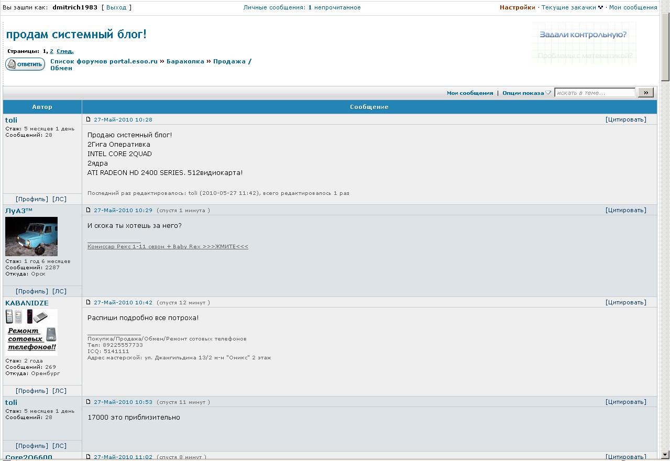Open "Профиль" link under ЛуАЗ's post
This screenshot has height=461, width=670.
coord(32,291)
